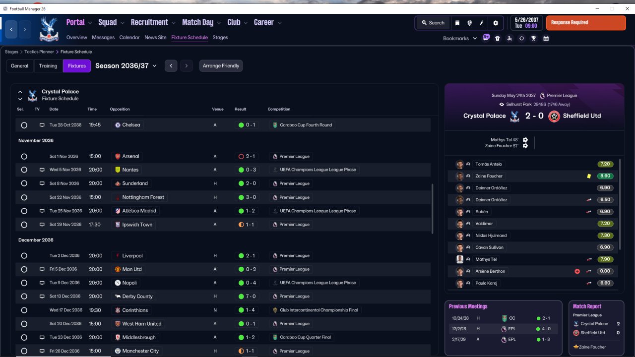
Task: Go to previous season with left chevron button
Action: coord(171,66)
